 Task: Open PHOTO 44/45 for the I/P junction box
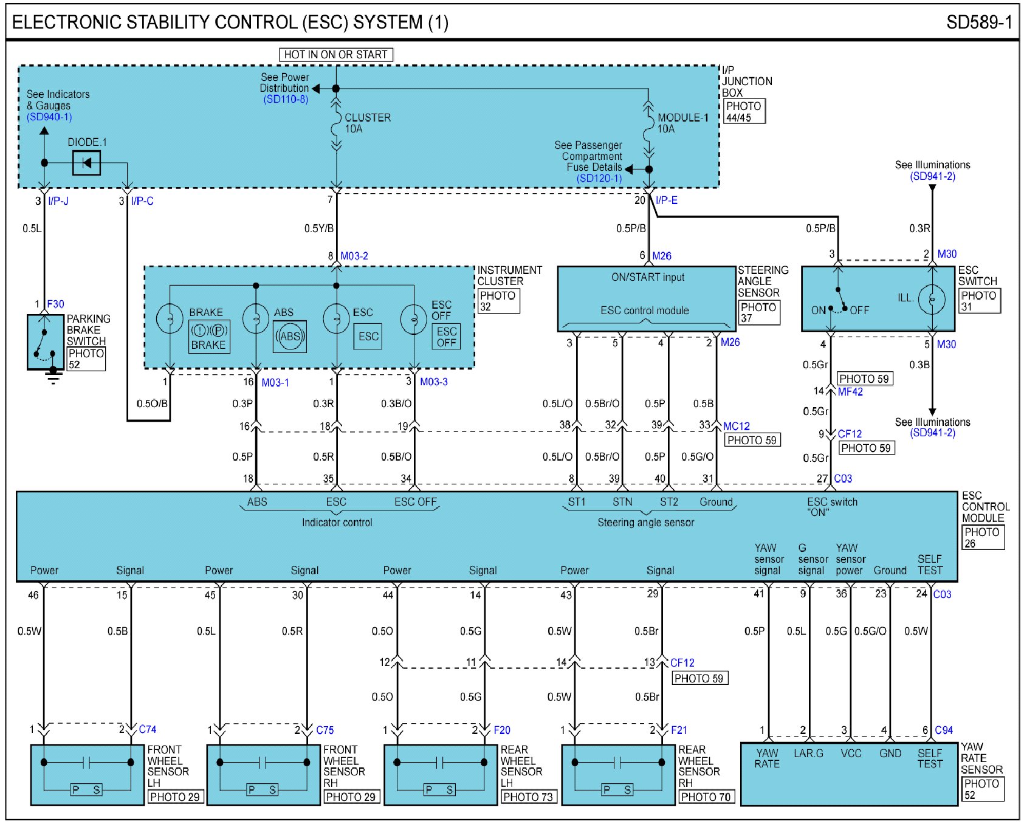click(x=743, y=111)
